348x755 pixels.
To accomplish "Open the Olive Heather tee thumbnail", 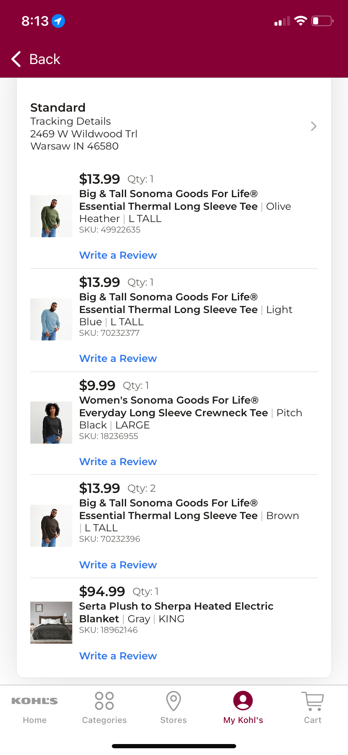I will pyautogui.click(x=51, y=216).
